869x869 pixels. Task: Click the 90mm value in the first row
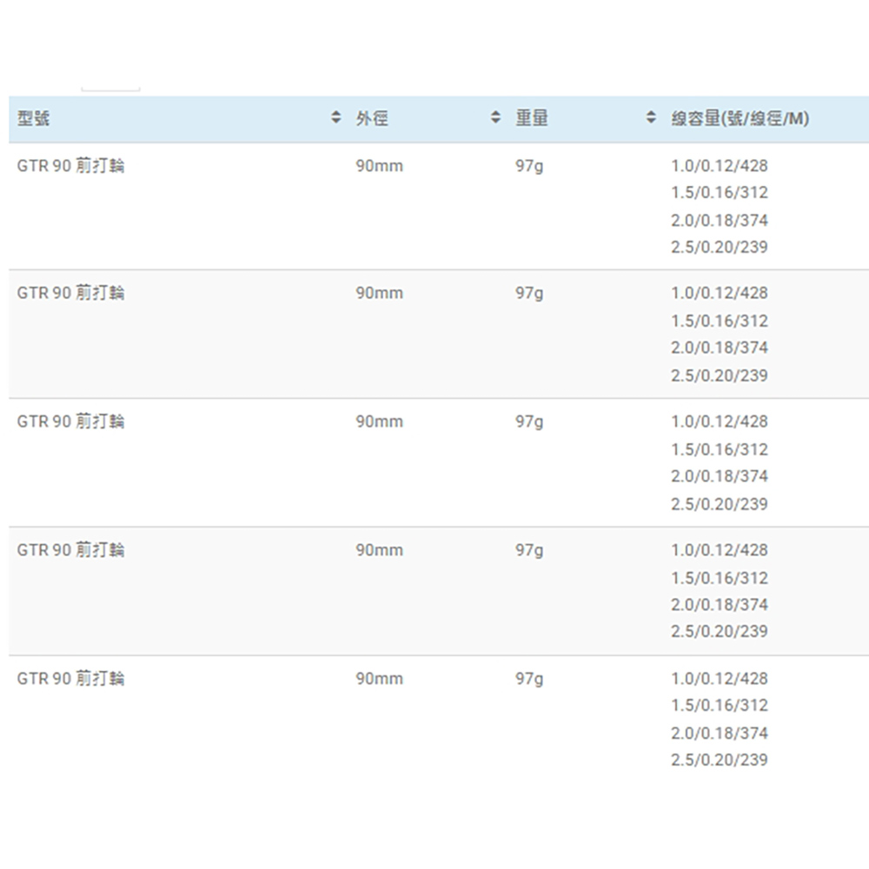pyautogui.click(x=380, y=165)
